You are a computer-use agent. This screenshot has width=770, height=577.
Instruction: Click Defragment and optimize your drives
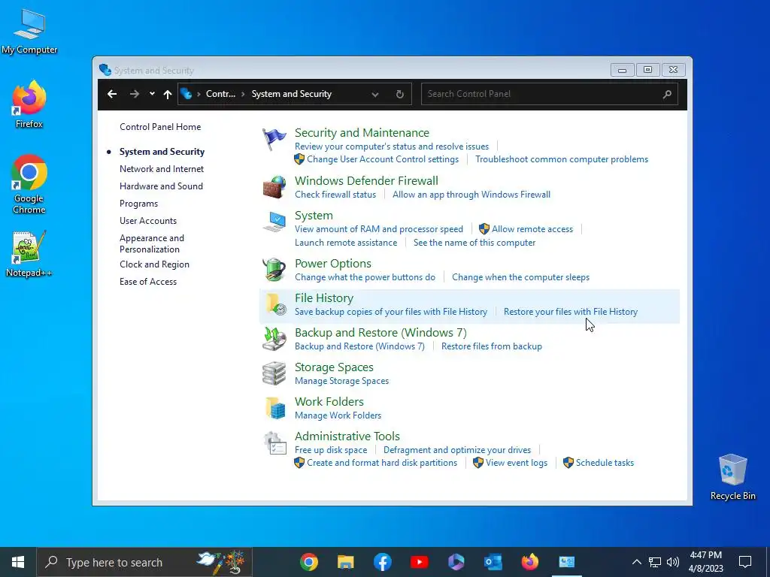pyautogui.click(x=456, y=450)
